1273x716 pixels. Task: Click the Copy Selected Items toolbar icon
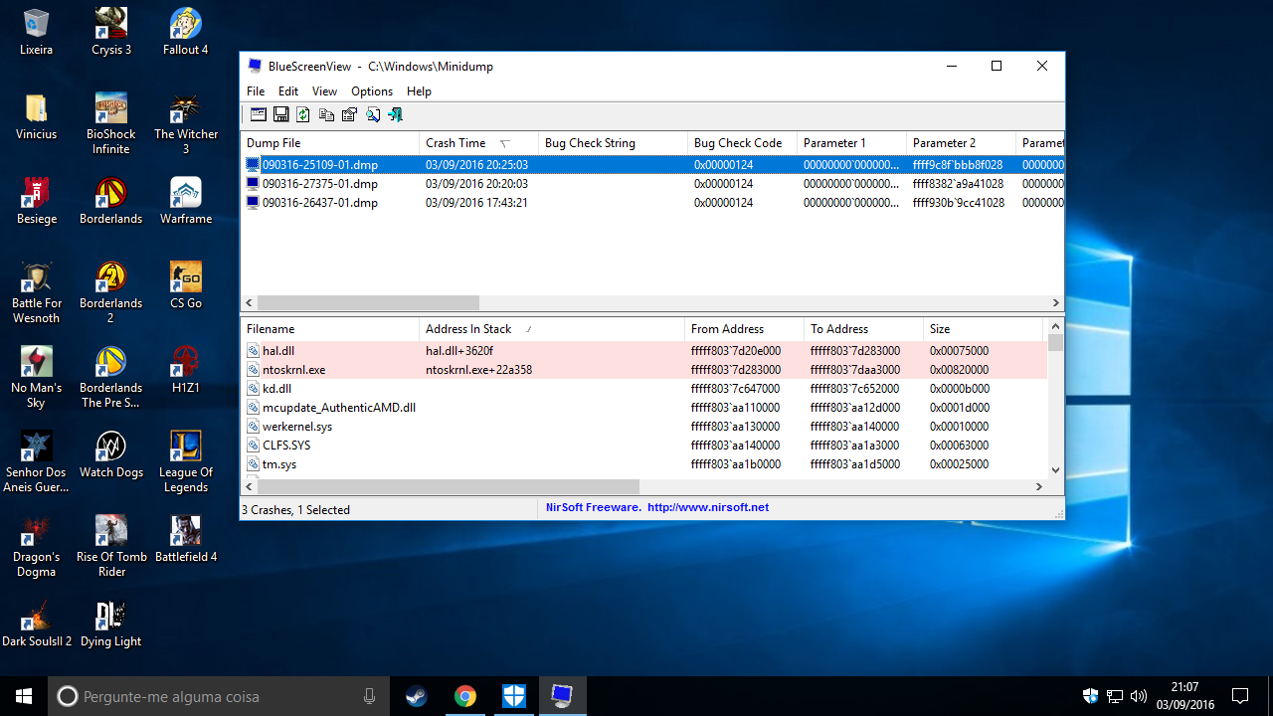pos(326,114)
